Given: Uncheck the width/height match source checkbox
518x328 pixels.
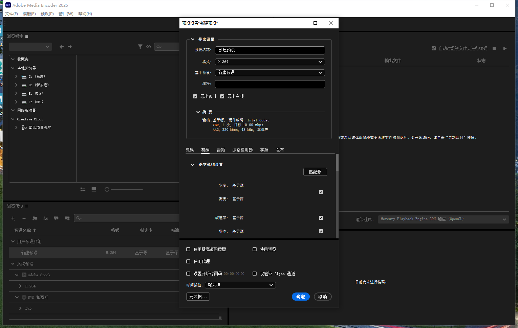Looking at the screenshot, I should (321, 192).
